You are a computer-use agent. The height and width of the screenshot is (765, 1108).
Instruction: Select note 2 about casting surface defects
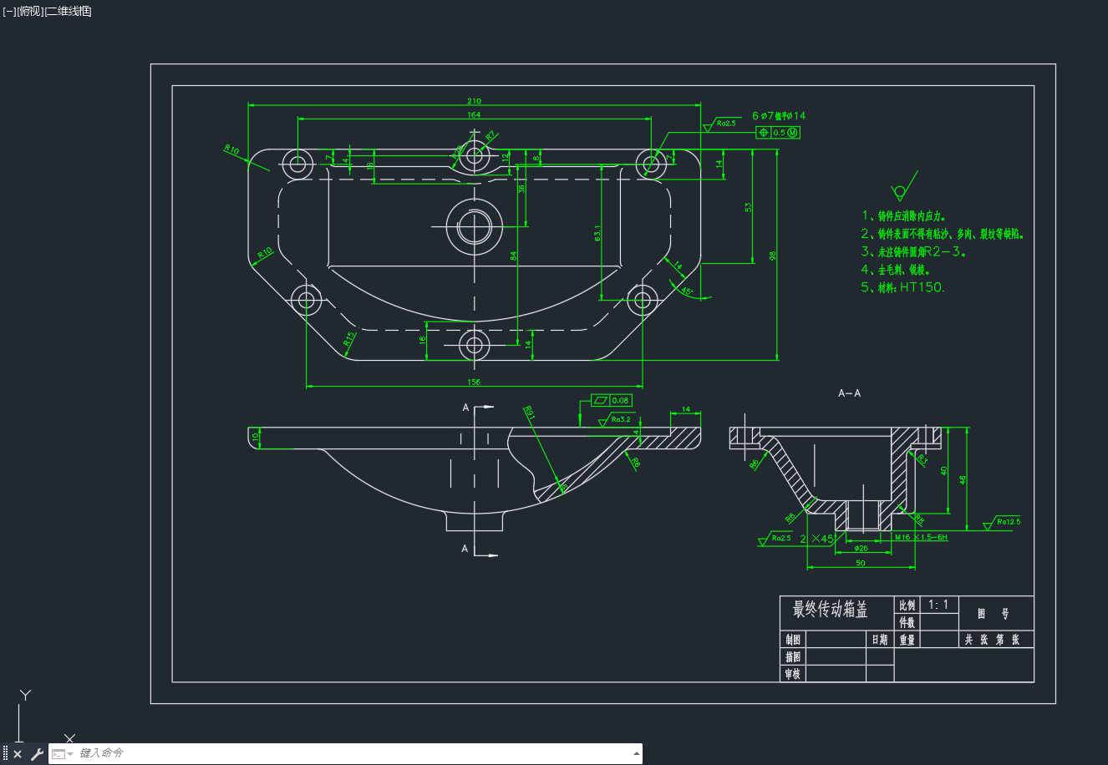(943, 235)
